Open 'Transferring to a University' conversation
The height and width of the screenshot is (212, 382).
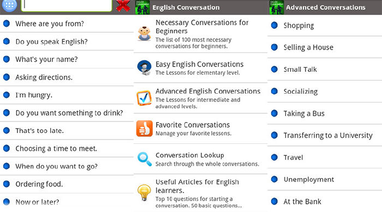point(325,135)
